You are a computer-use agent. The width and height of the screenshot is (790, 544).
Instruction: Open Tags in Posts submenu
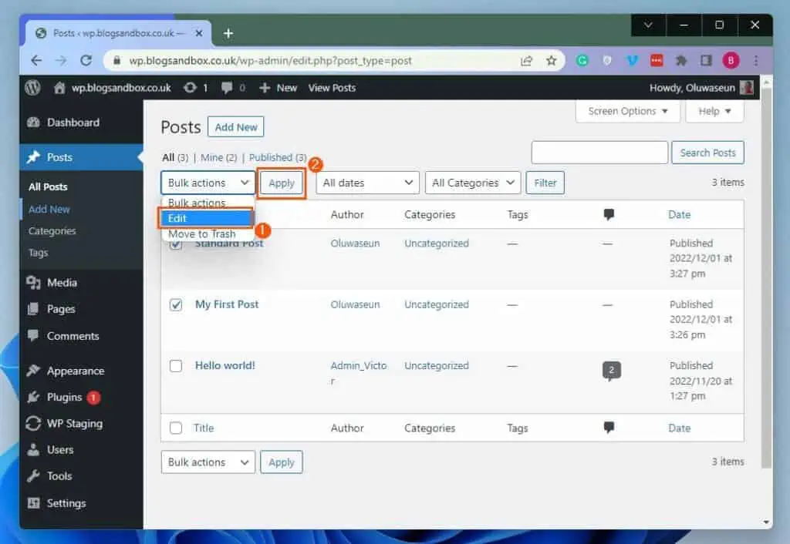[38, 253]
